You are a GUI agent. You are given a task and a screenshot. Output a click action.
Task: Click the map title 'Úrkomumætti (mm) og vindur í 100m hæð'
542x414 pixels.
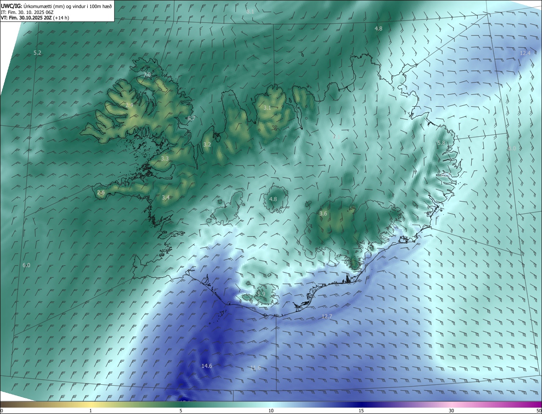pos(68,6)
